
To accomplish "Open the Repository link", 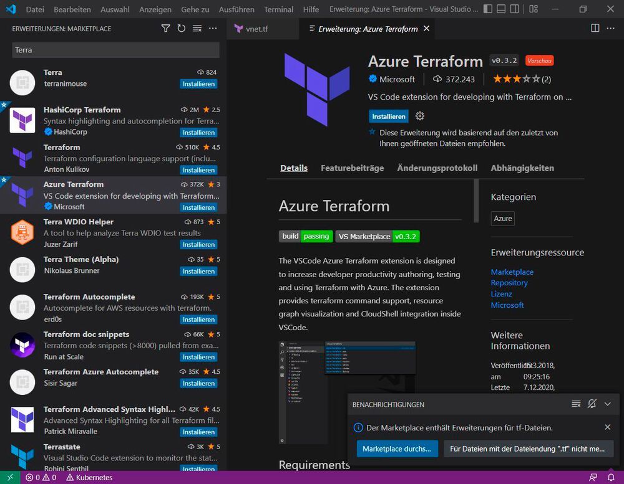I will [509, 283].
